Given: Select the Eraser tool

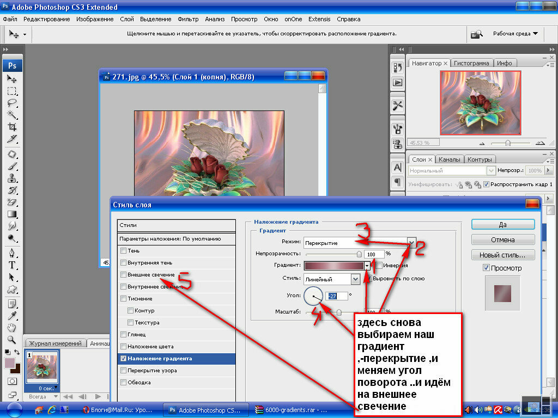Looking at the screenshot, I should click(x=12, y=202).
